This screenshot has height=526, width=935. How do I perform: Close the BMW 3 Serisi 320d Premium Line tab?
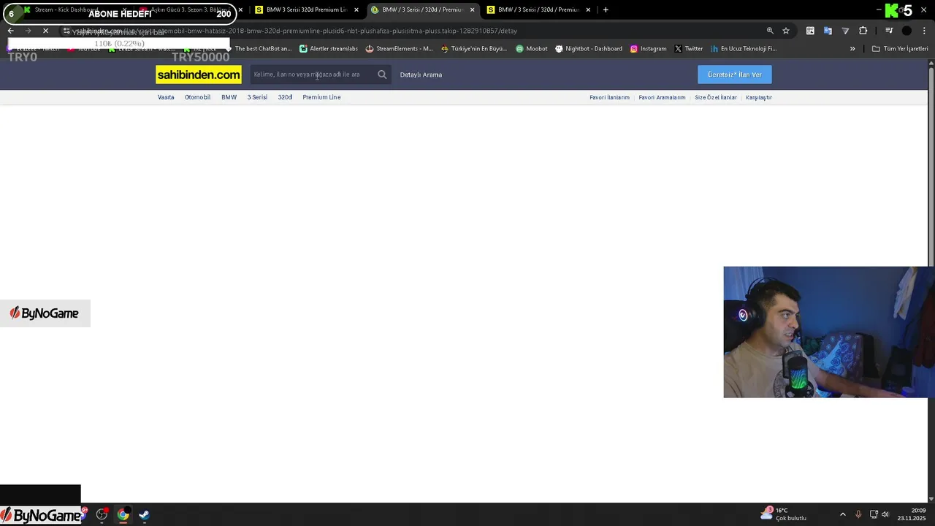356,9
